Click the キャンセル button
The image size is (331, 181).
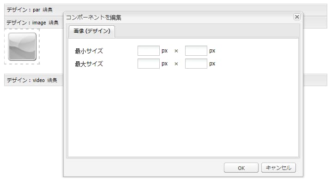(278, 168)
